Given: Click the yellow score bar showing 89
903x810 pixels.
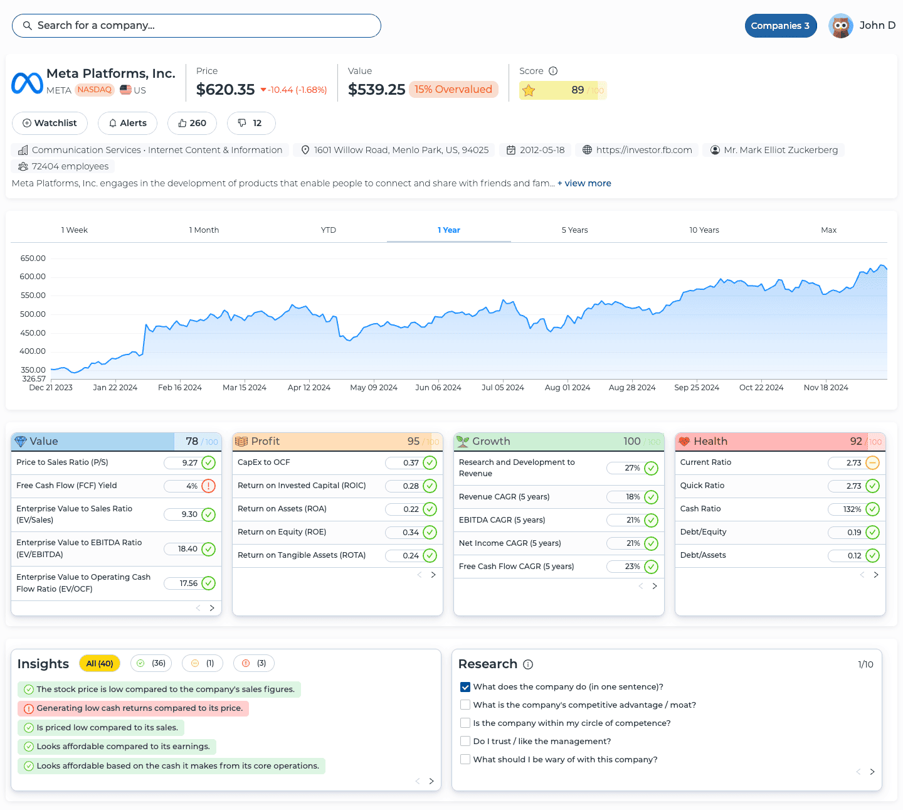Looking at the screenshot, I should 563,90.
